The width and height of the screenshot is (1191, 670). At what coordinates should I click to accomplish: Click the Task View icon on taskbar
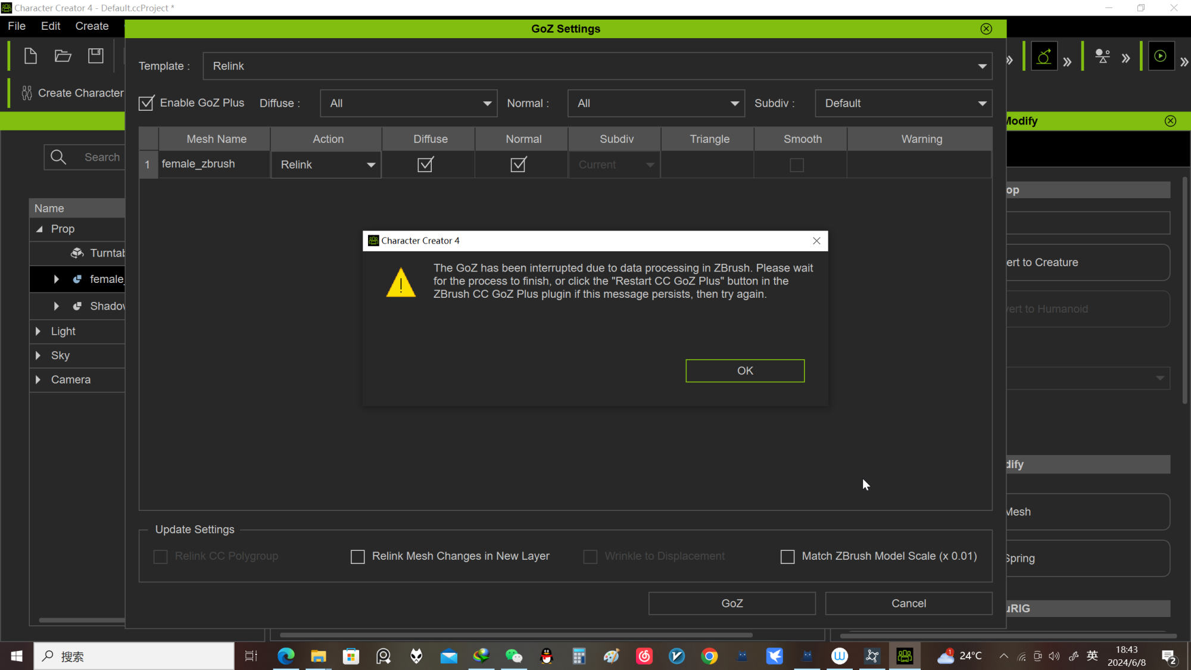[x=251, y=656]
